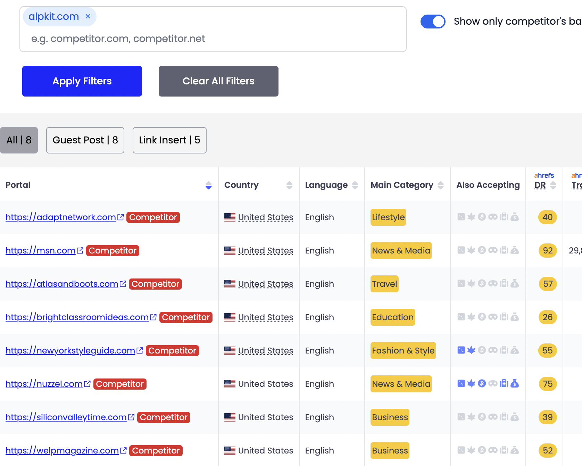Click the dice icon in newyorkstyleguide.com row

tap(461, 350)
